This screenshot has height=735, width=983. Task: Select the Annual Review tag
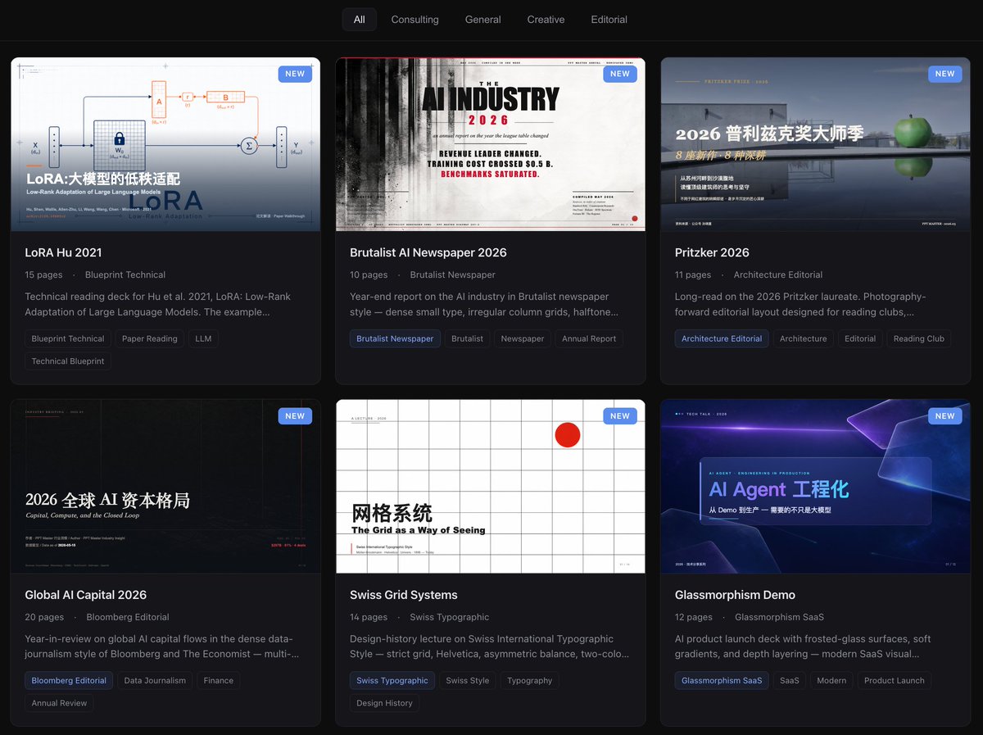pos(59,703)
